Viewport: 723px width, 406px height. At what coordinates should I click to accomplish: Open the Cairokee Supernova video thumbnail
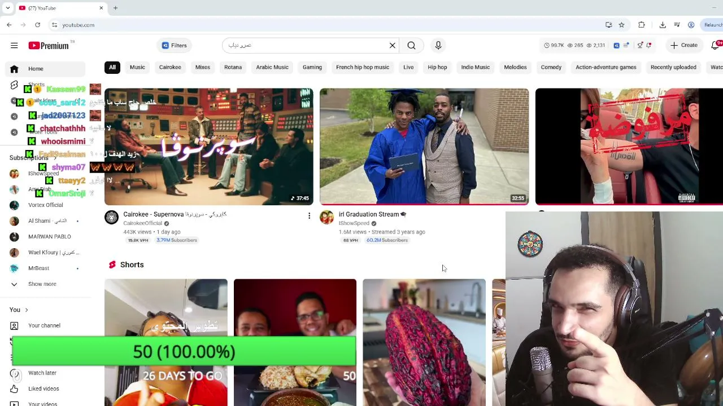[x=208, y=147]
